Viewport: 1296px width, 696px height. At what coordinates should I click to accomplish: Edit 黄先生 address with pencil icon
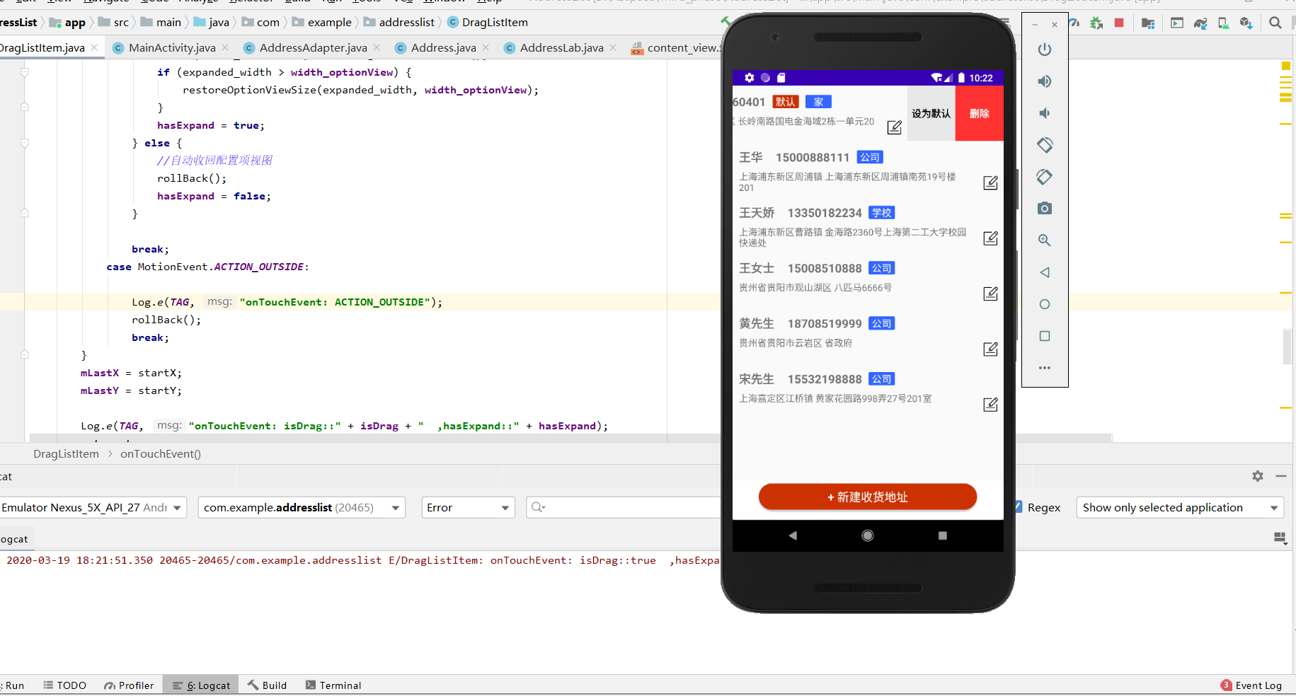990,349
